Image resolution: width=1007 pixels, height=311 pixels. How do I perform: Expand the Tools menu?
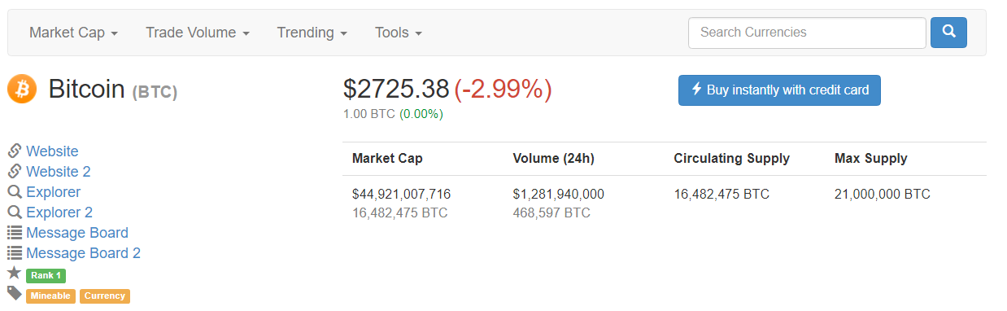(x=399, y=33)
